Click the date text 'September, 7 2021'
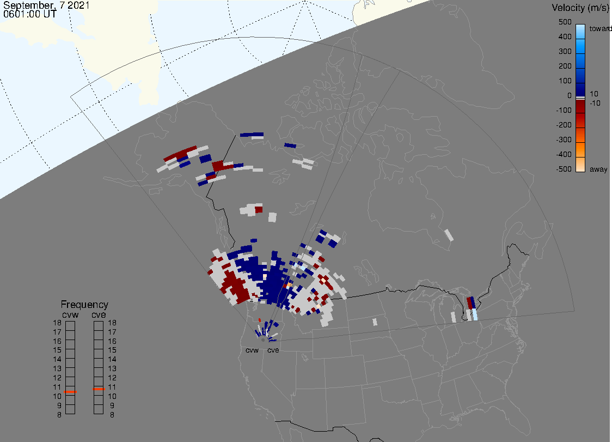Viewport: 612px width, 442px height. 46,5
